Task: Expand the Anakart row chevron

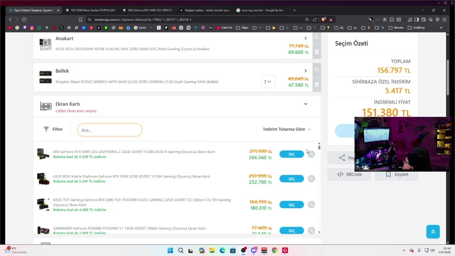Action: point(305,38)
